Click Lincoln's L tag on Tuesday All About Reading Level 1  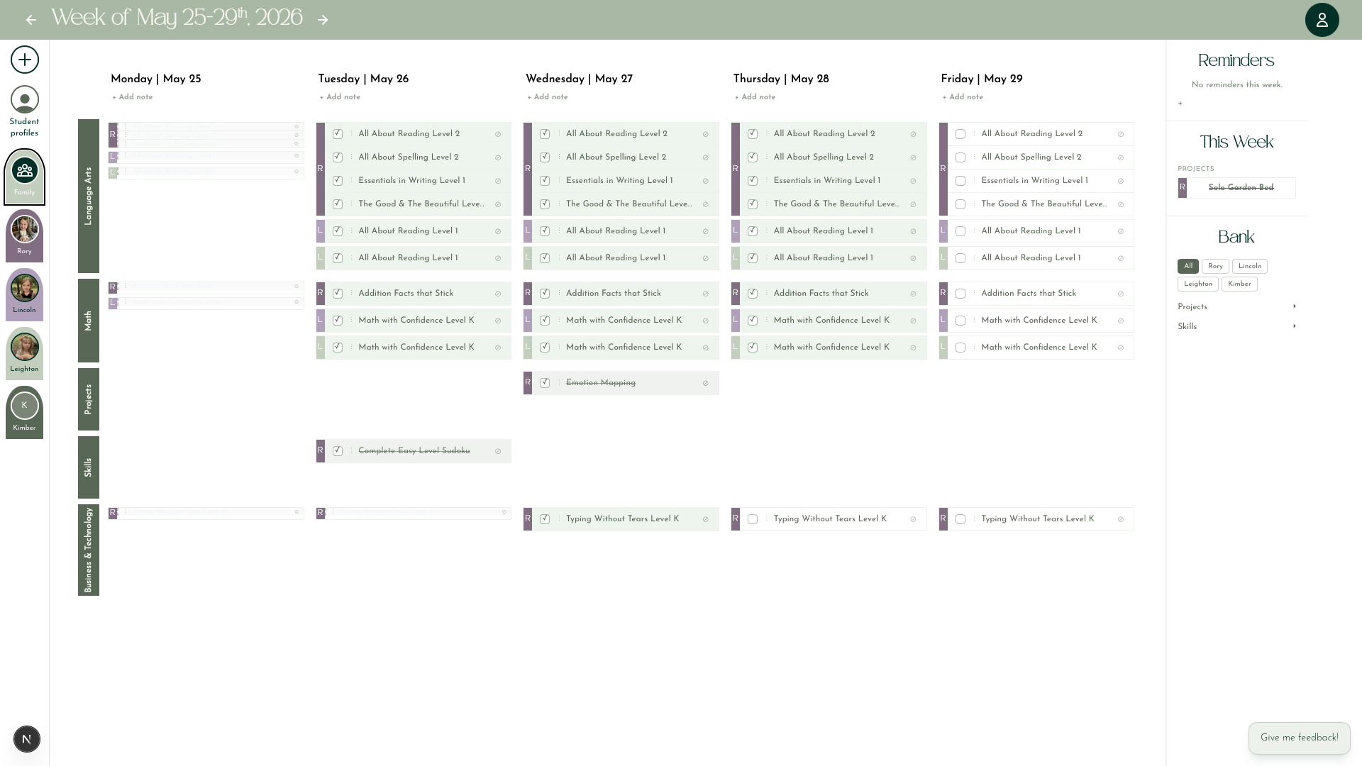320,231
